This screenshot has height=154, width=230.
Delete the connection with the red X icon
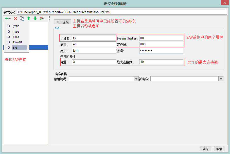coord(15,18)
